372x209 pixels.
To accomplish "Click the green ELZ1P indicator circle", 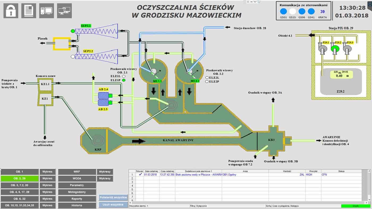I will click(x=124, y=80).
